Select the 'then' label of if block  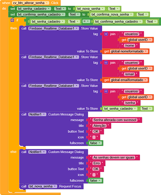(x=14, y=28)
